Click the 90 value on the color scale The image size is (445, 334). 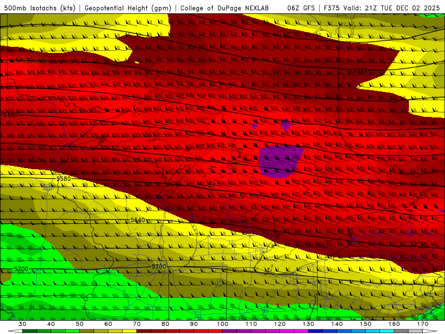click(194, 324)
